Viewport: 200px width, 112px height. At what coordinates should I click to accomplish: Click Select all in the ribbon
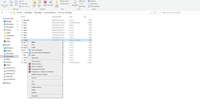coord(92,1)
